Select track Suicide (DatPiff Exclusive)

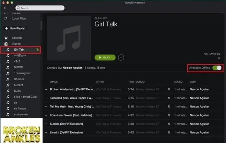66,124
